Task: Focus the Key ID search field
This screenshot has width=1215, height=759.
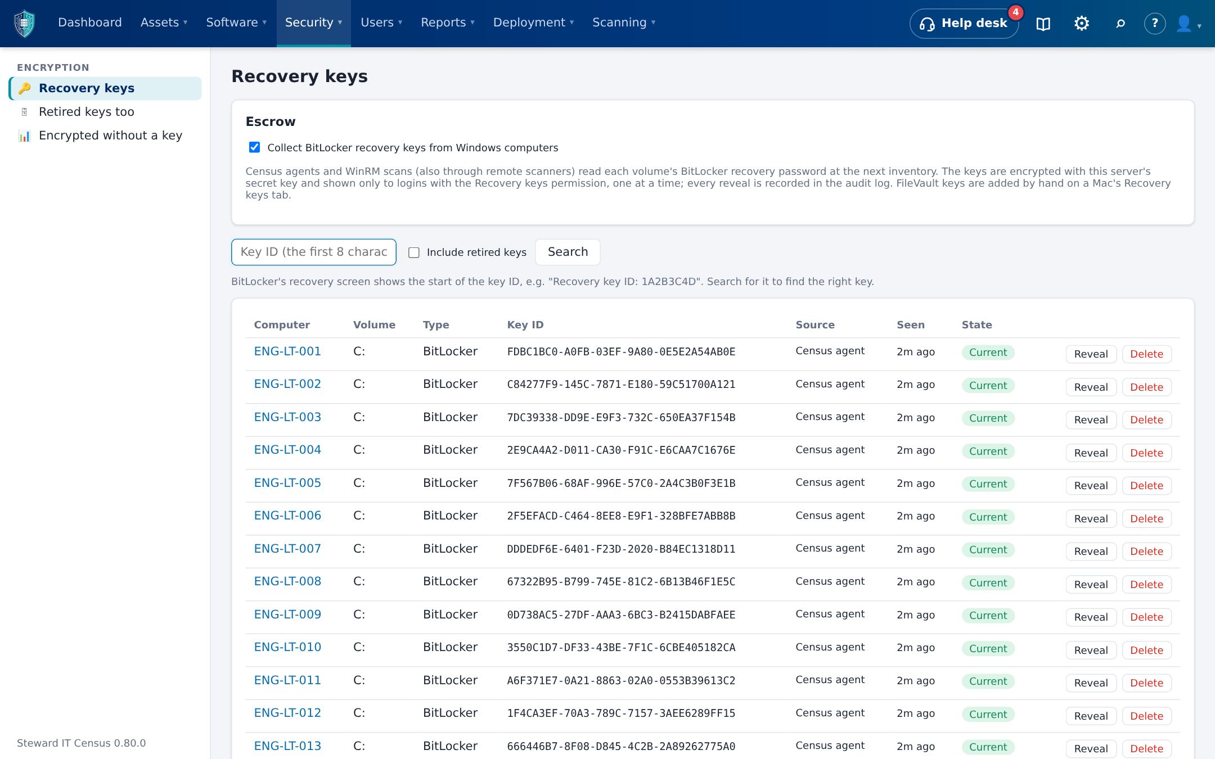Action: [314, 252]
